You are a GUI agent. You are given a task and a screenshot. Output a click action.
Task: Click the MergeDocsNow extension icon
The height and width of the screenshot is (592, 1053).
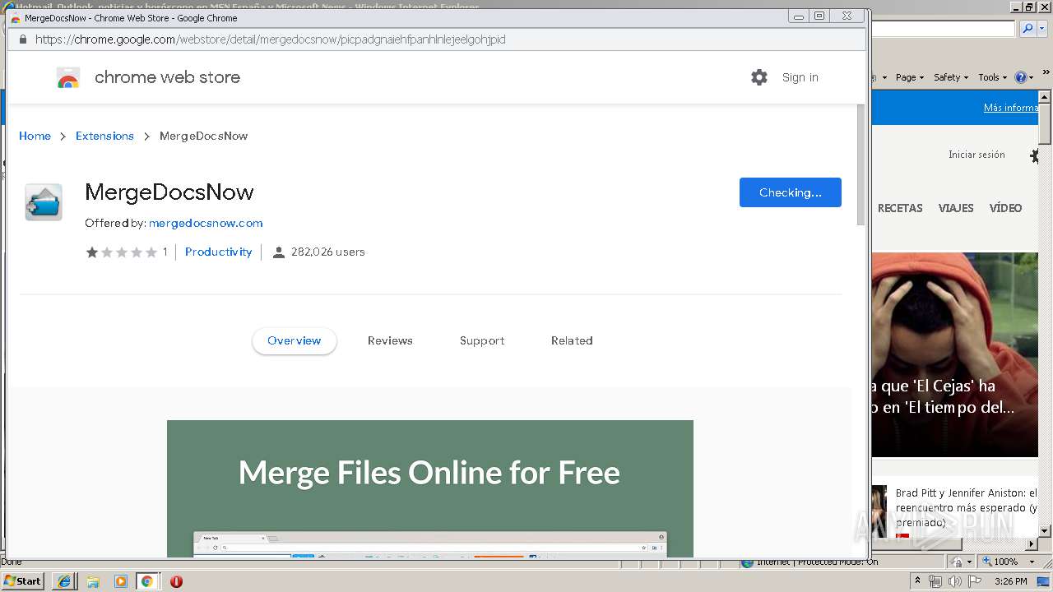point(44,202)
